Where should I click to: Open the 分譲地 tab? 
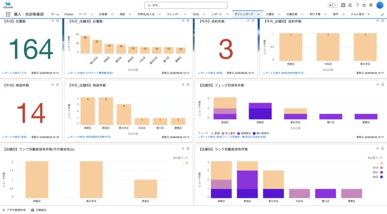pyautogui.click(x=270, y=14)
